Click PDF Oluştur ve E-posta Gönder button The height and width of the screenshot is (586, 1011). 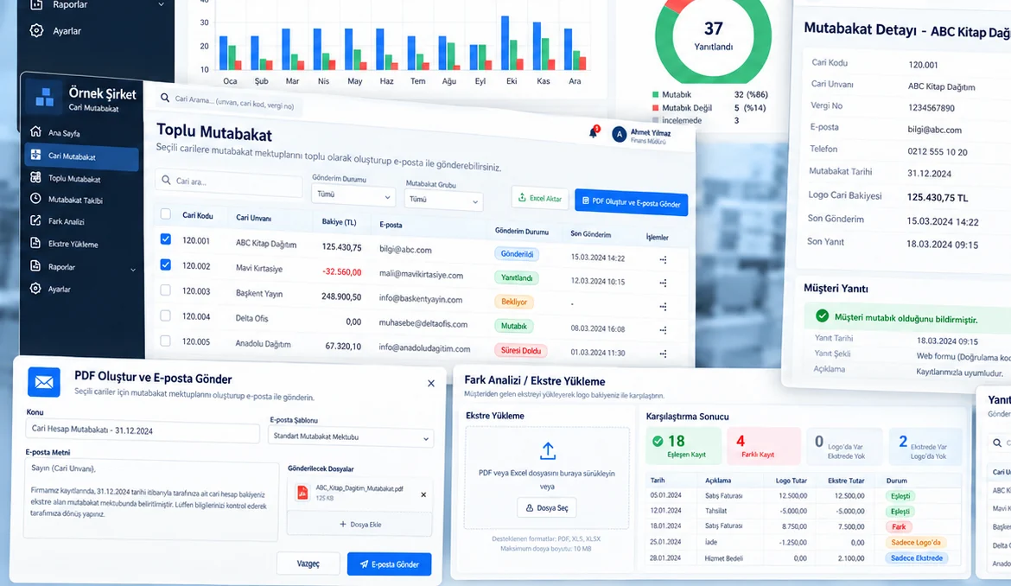632,202
